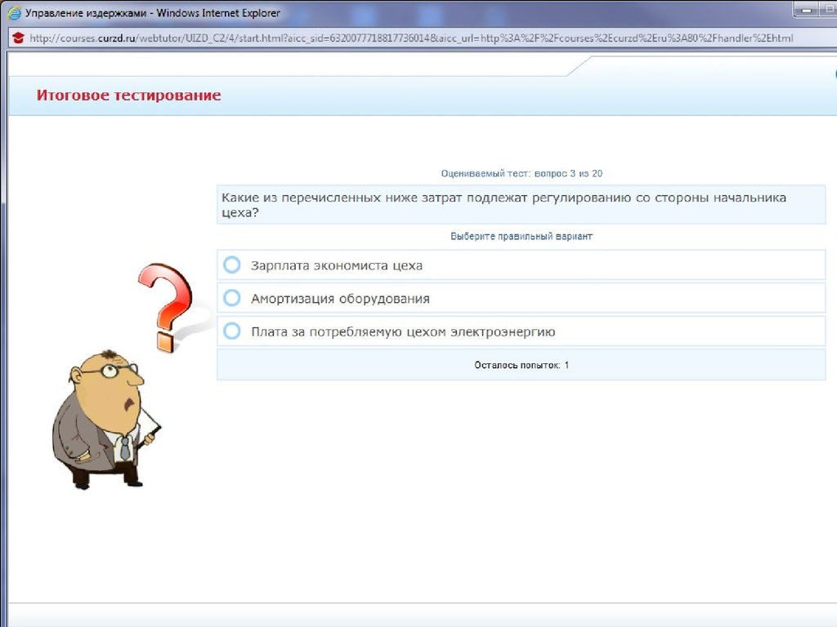The width and height of the screenshot is (837, 627).
Task: Click the Итоговое тестирование heading
Action: pos(128,96)
